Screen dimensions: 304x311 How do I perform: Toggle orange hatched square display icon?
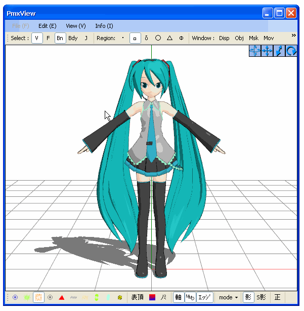(38, 297)
